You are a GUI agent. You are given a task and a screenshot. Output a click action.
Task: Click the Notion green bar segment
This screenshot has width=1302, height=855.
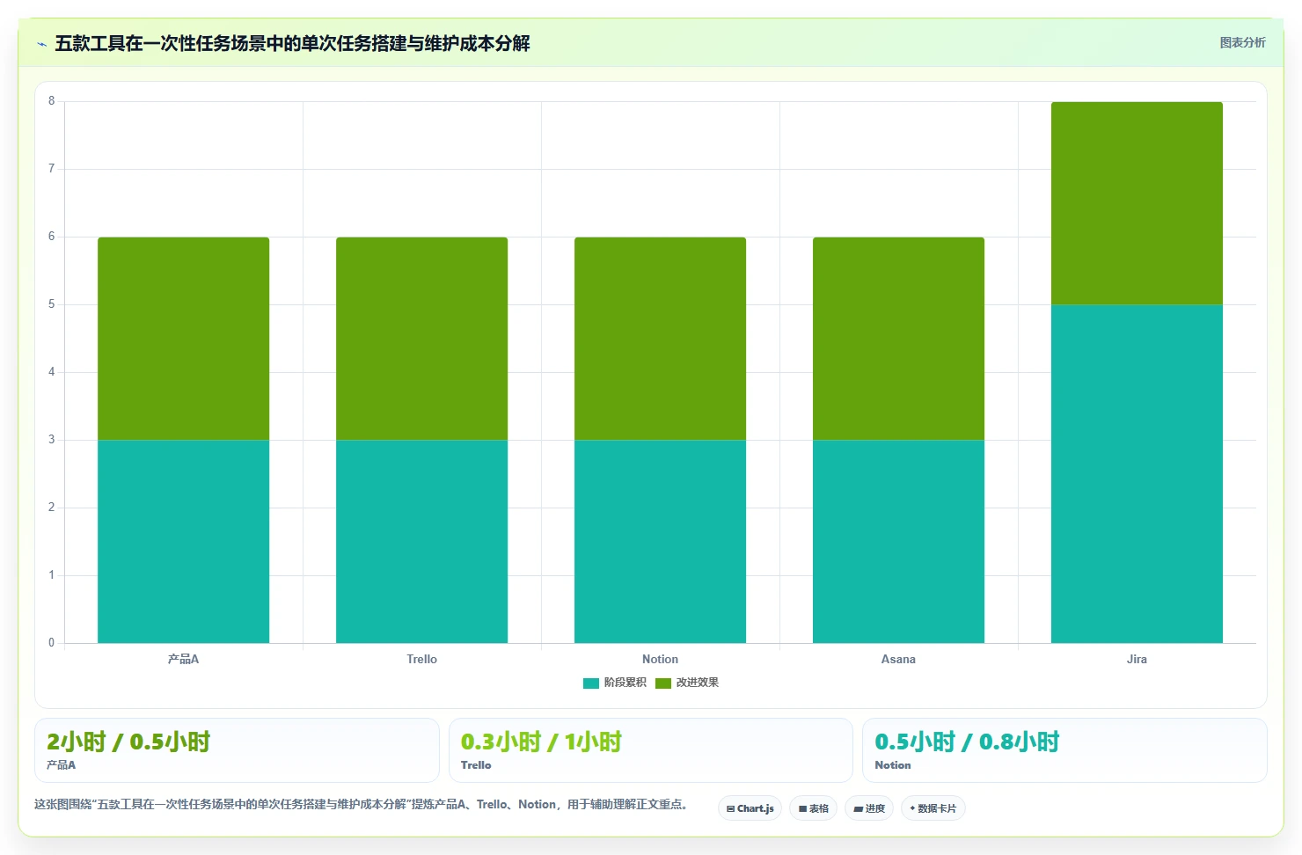[660, 339]
